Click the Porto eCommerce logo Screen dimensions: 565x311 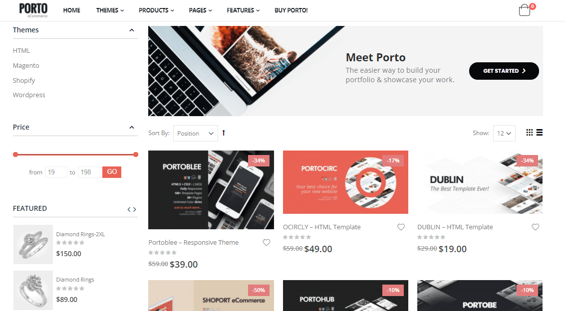(x=33, y=10)
